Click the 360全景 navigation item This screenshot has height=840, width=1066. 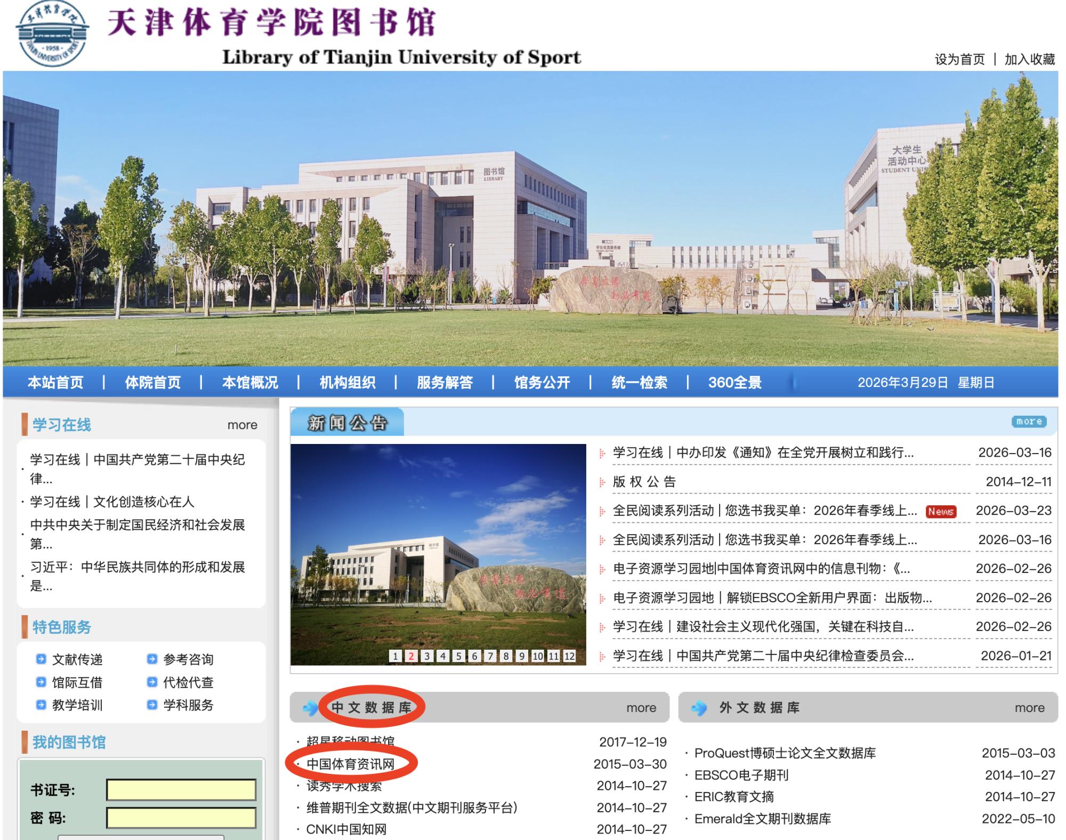(734, 382)
